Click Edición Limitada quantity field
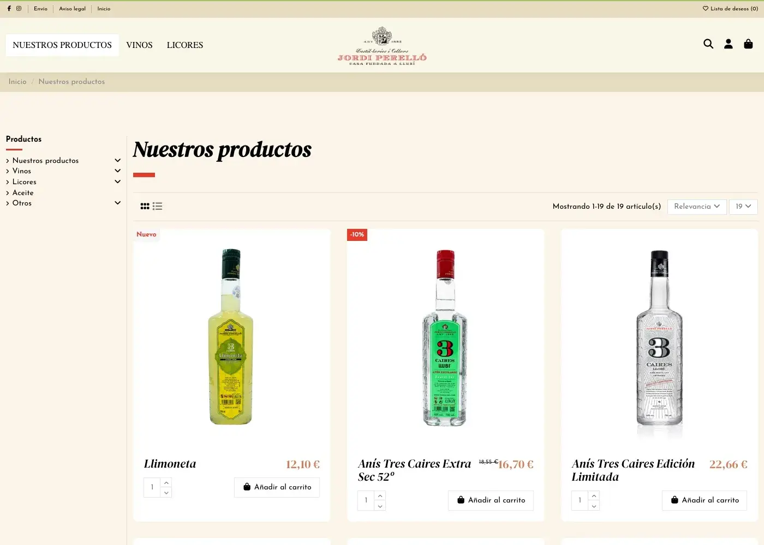The image size is (764, 545). 580,500
